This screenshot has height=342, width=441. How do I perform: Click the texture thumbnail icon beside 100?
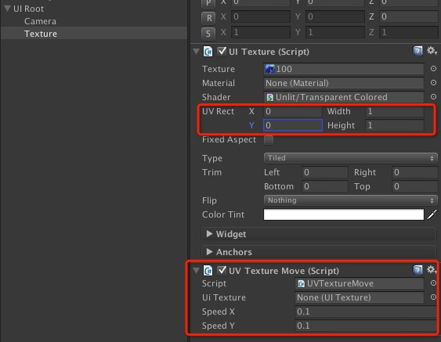click(x=270, y=69)
